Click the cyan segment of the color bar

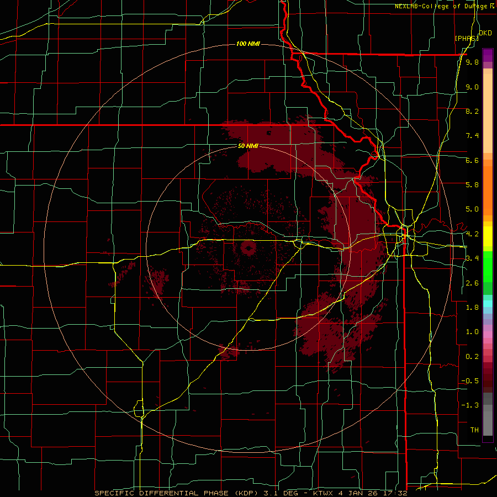488,303
